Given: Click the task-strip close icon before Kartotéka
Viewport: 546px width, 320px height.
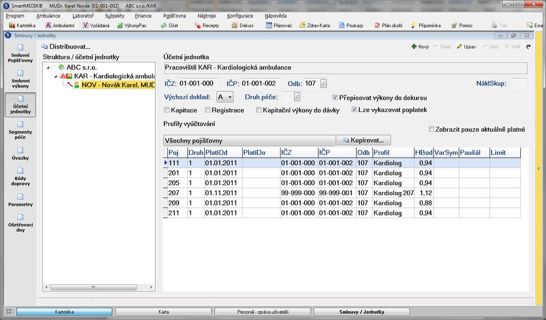Looking at the screenshot, I should coord(9,311).
